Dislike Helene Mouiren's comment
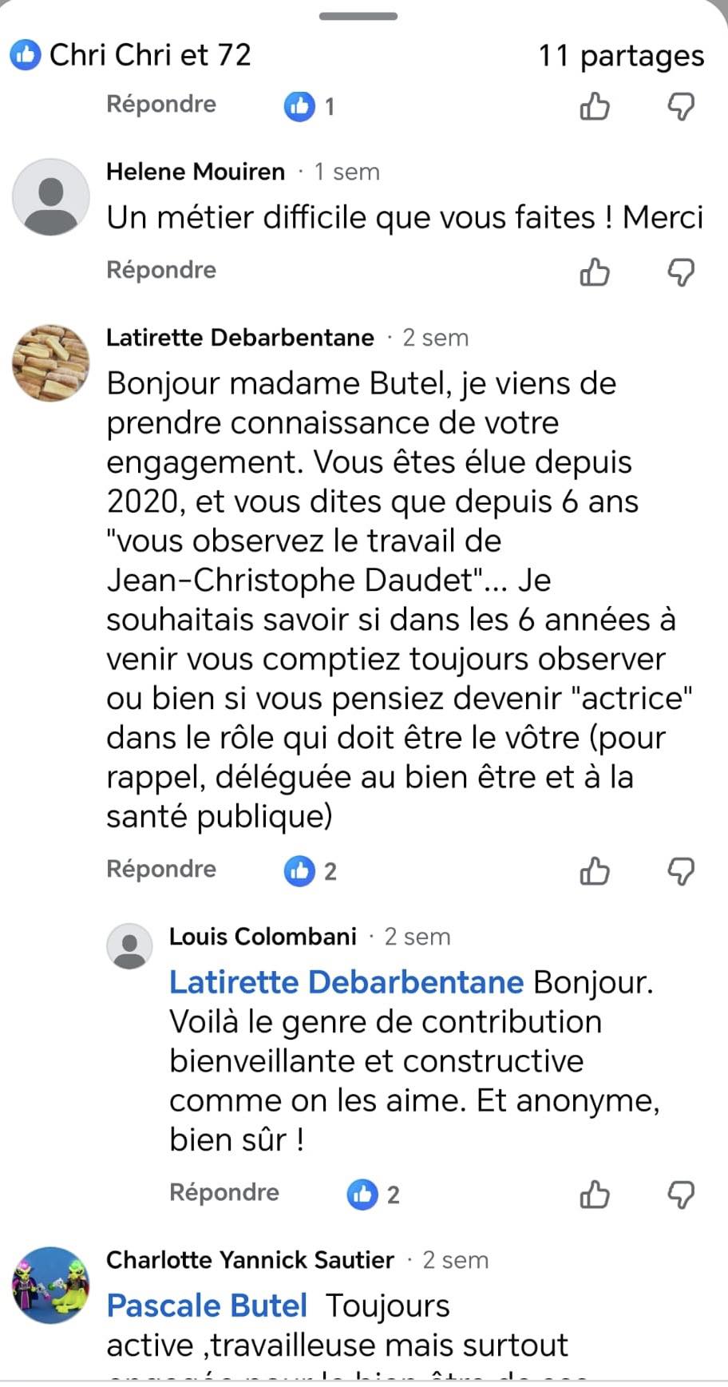This screenshot has height=1387, width=728. [681, 272]
